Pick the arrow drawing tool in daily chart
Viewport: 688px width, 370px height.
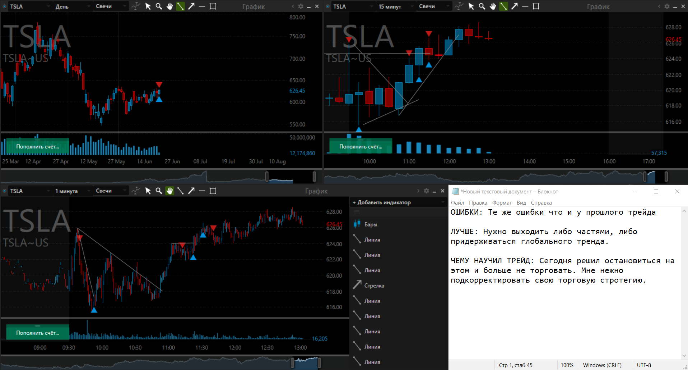[x=191, y=6]
